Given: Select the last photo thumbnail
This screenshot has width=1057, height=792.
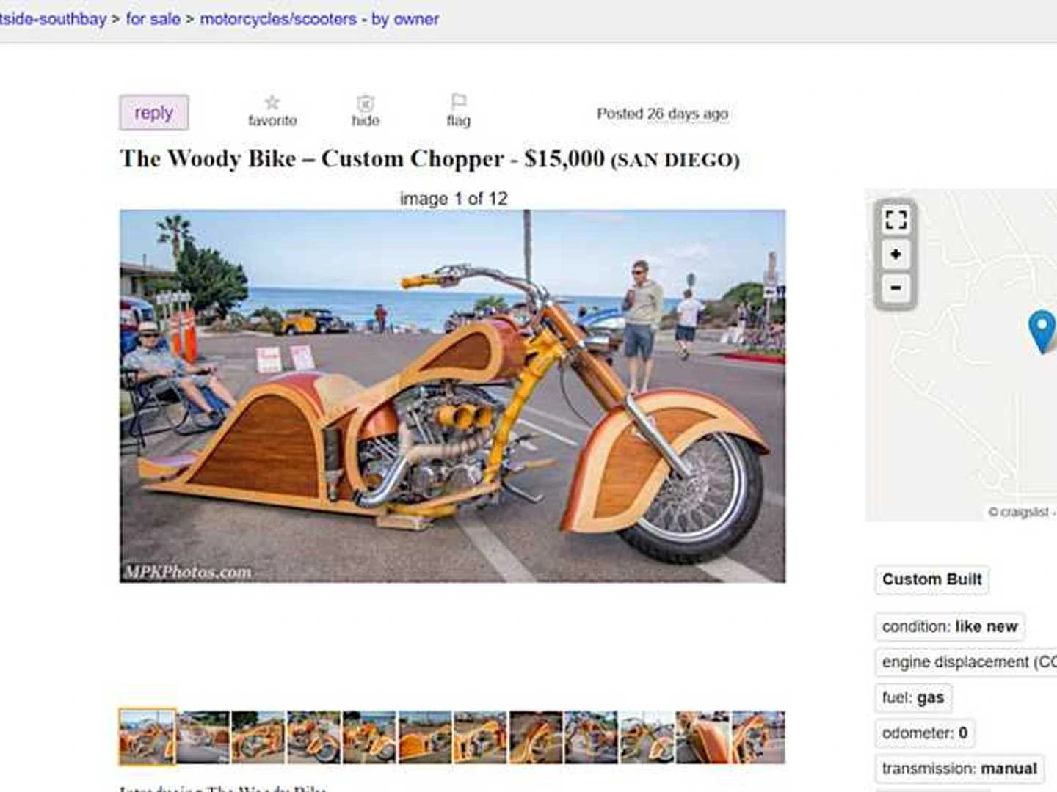Looking at the screenshot, I should click(758, 737).
